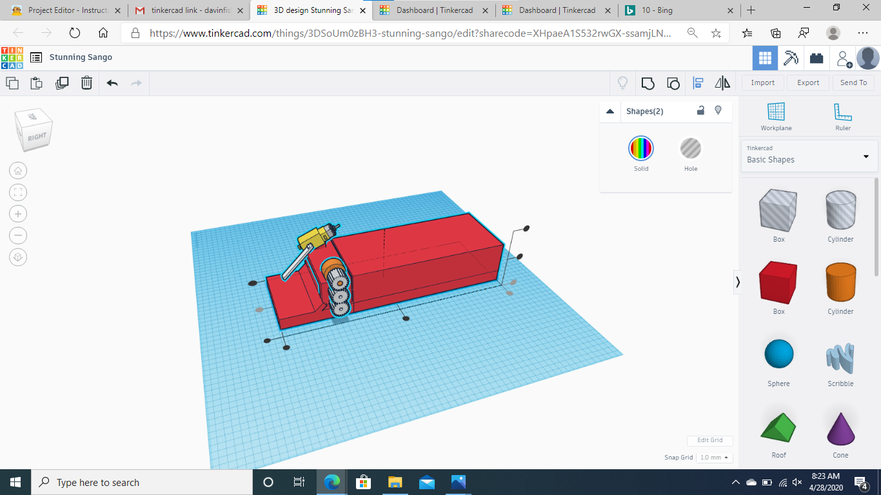
Task: Switch to the 10 - Bing tab
Action: click(678, 10)
